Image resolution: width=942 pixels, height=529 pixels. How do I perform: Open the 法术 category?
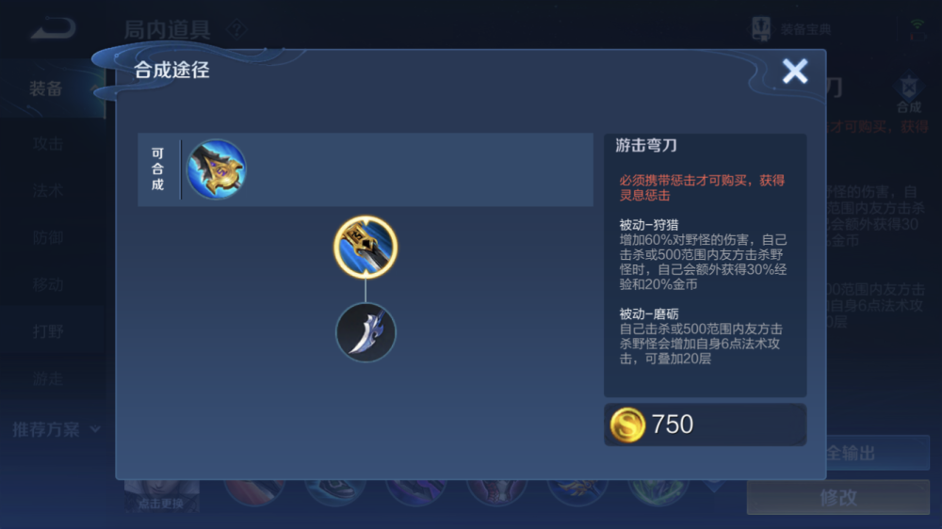coord(48,191)
